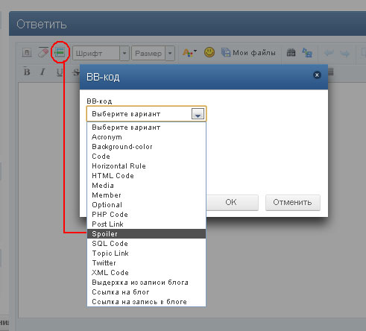The image size is (366, 331).
Task: Choose Выдержка из записи блога option
Action: (x=146, y=283)
